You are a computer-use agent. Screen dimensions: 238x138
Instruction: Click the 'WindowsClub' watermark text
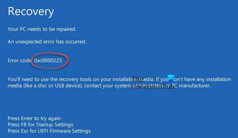pos(153,87)
